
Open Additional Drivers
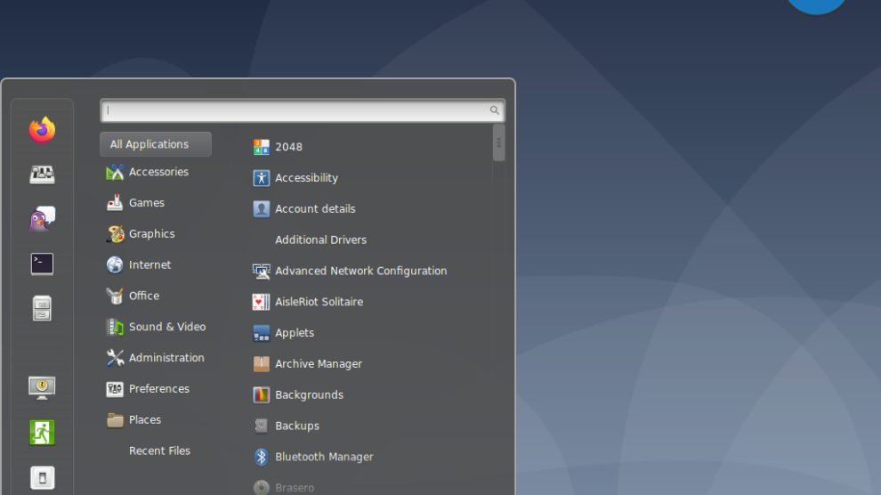pos(320,240)
